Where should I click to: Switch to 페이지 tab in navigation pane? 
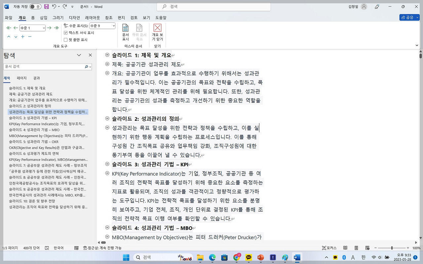click(x=21, y=78)
